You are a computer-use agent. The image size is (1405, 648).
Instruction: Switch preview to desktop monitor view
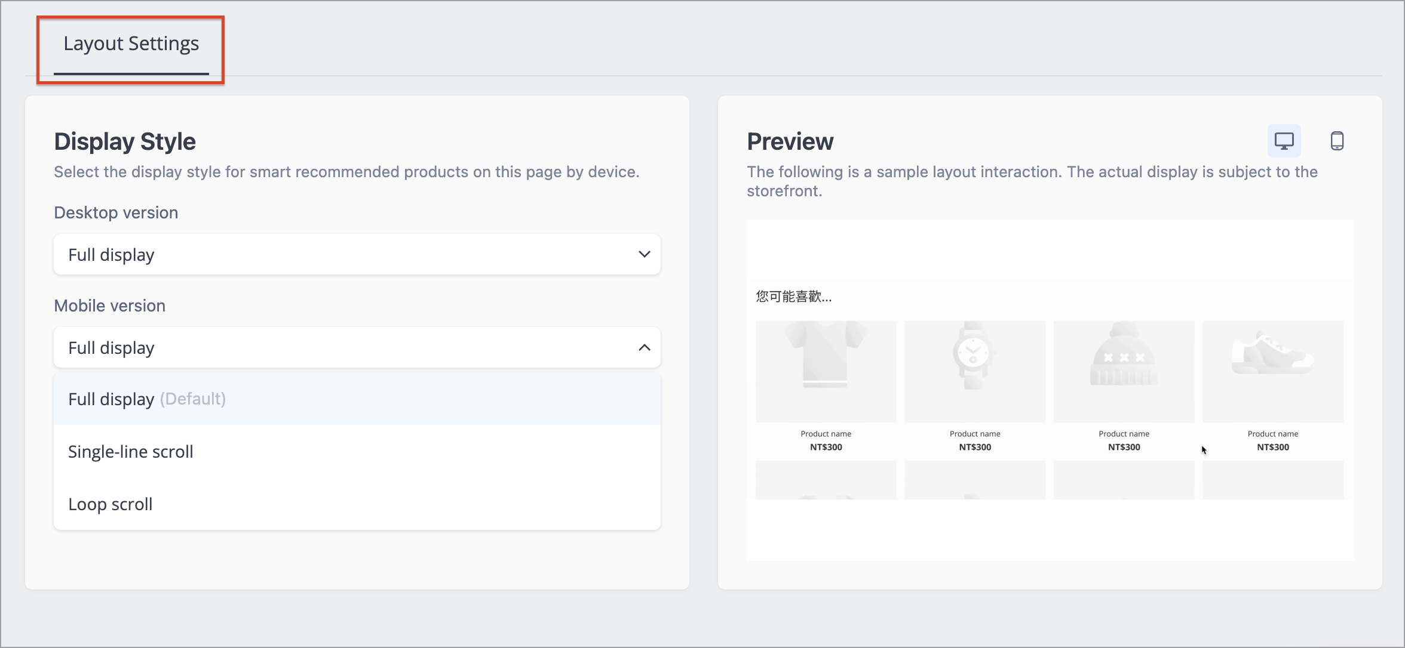point(1284,141)
